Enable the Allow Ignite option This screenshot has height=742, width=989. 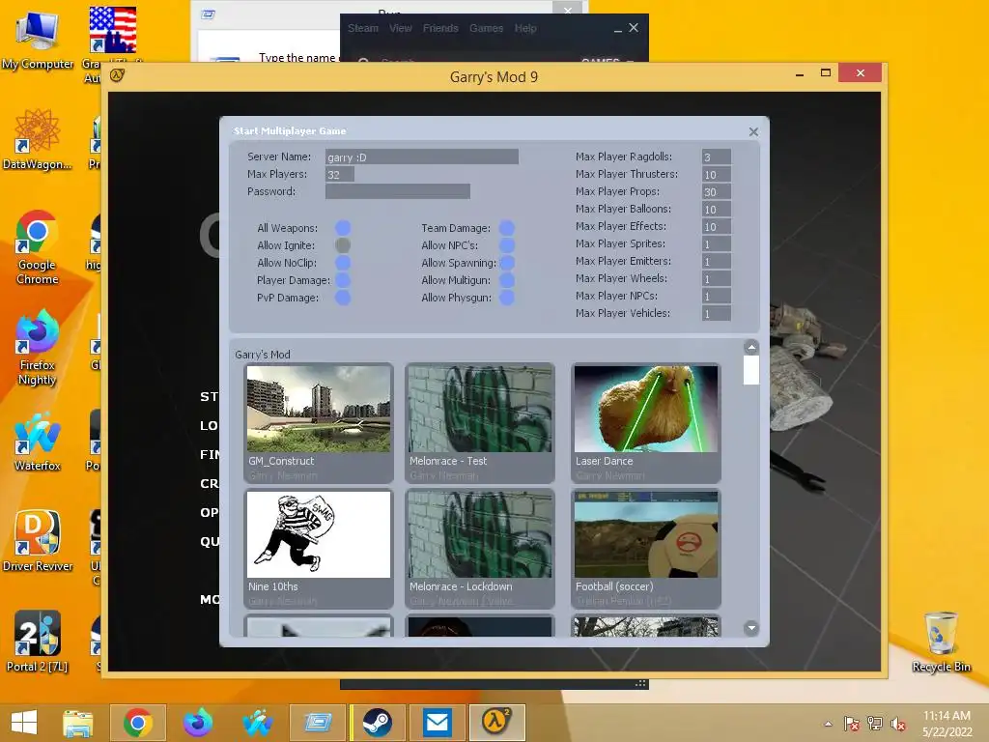tap(343, 245)
